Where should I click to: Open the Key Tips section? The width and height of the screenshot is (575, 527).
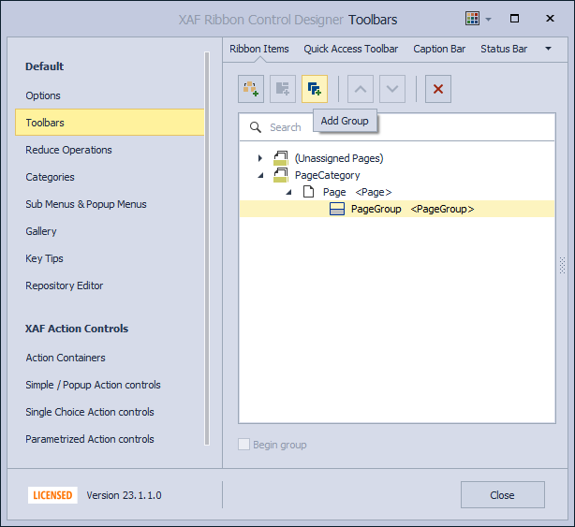(x=44, y=258)
